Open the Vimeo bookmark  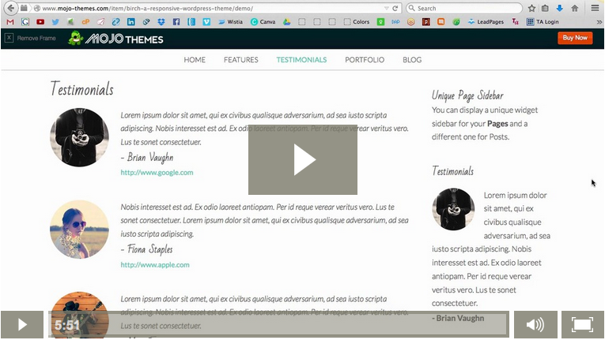pyautogui.click(x=207, y=22)
